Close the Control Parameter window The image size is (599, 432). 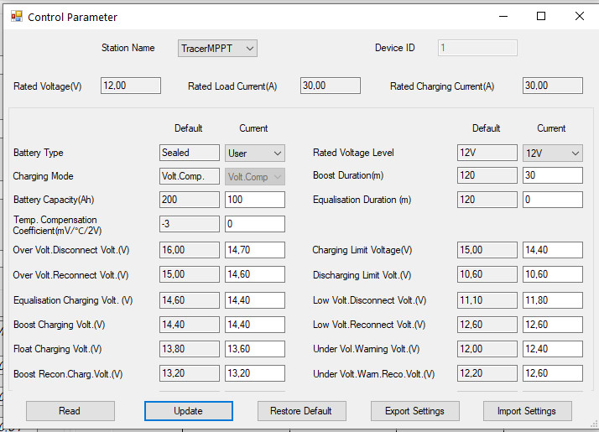pyautogui.click(x=579, y=16)
